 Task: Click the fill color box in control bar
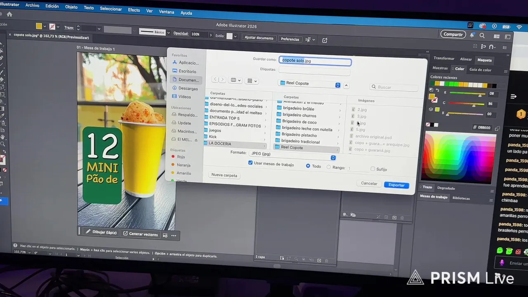(39, 26)
